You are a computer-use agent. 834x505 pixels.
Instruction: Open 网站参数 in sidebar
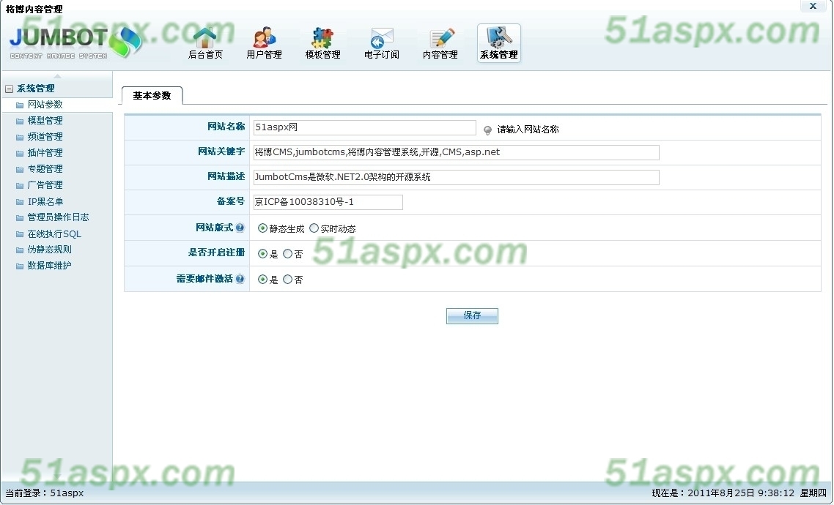coord(45,105)
